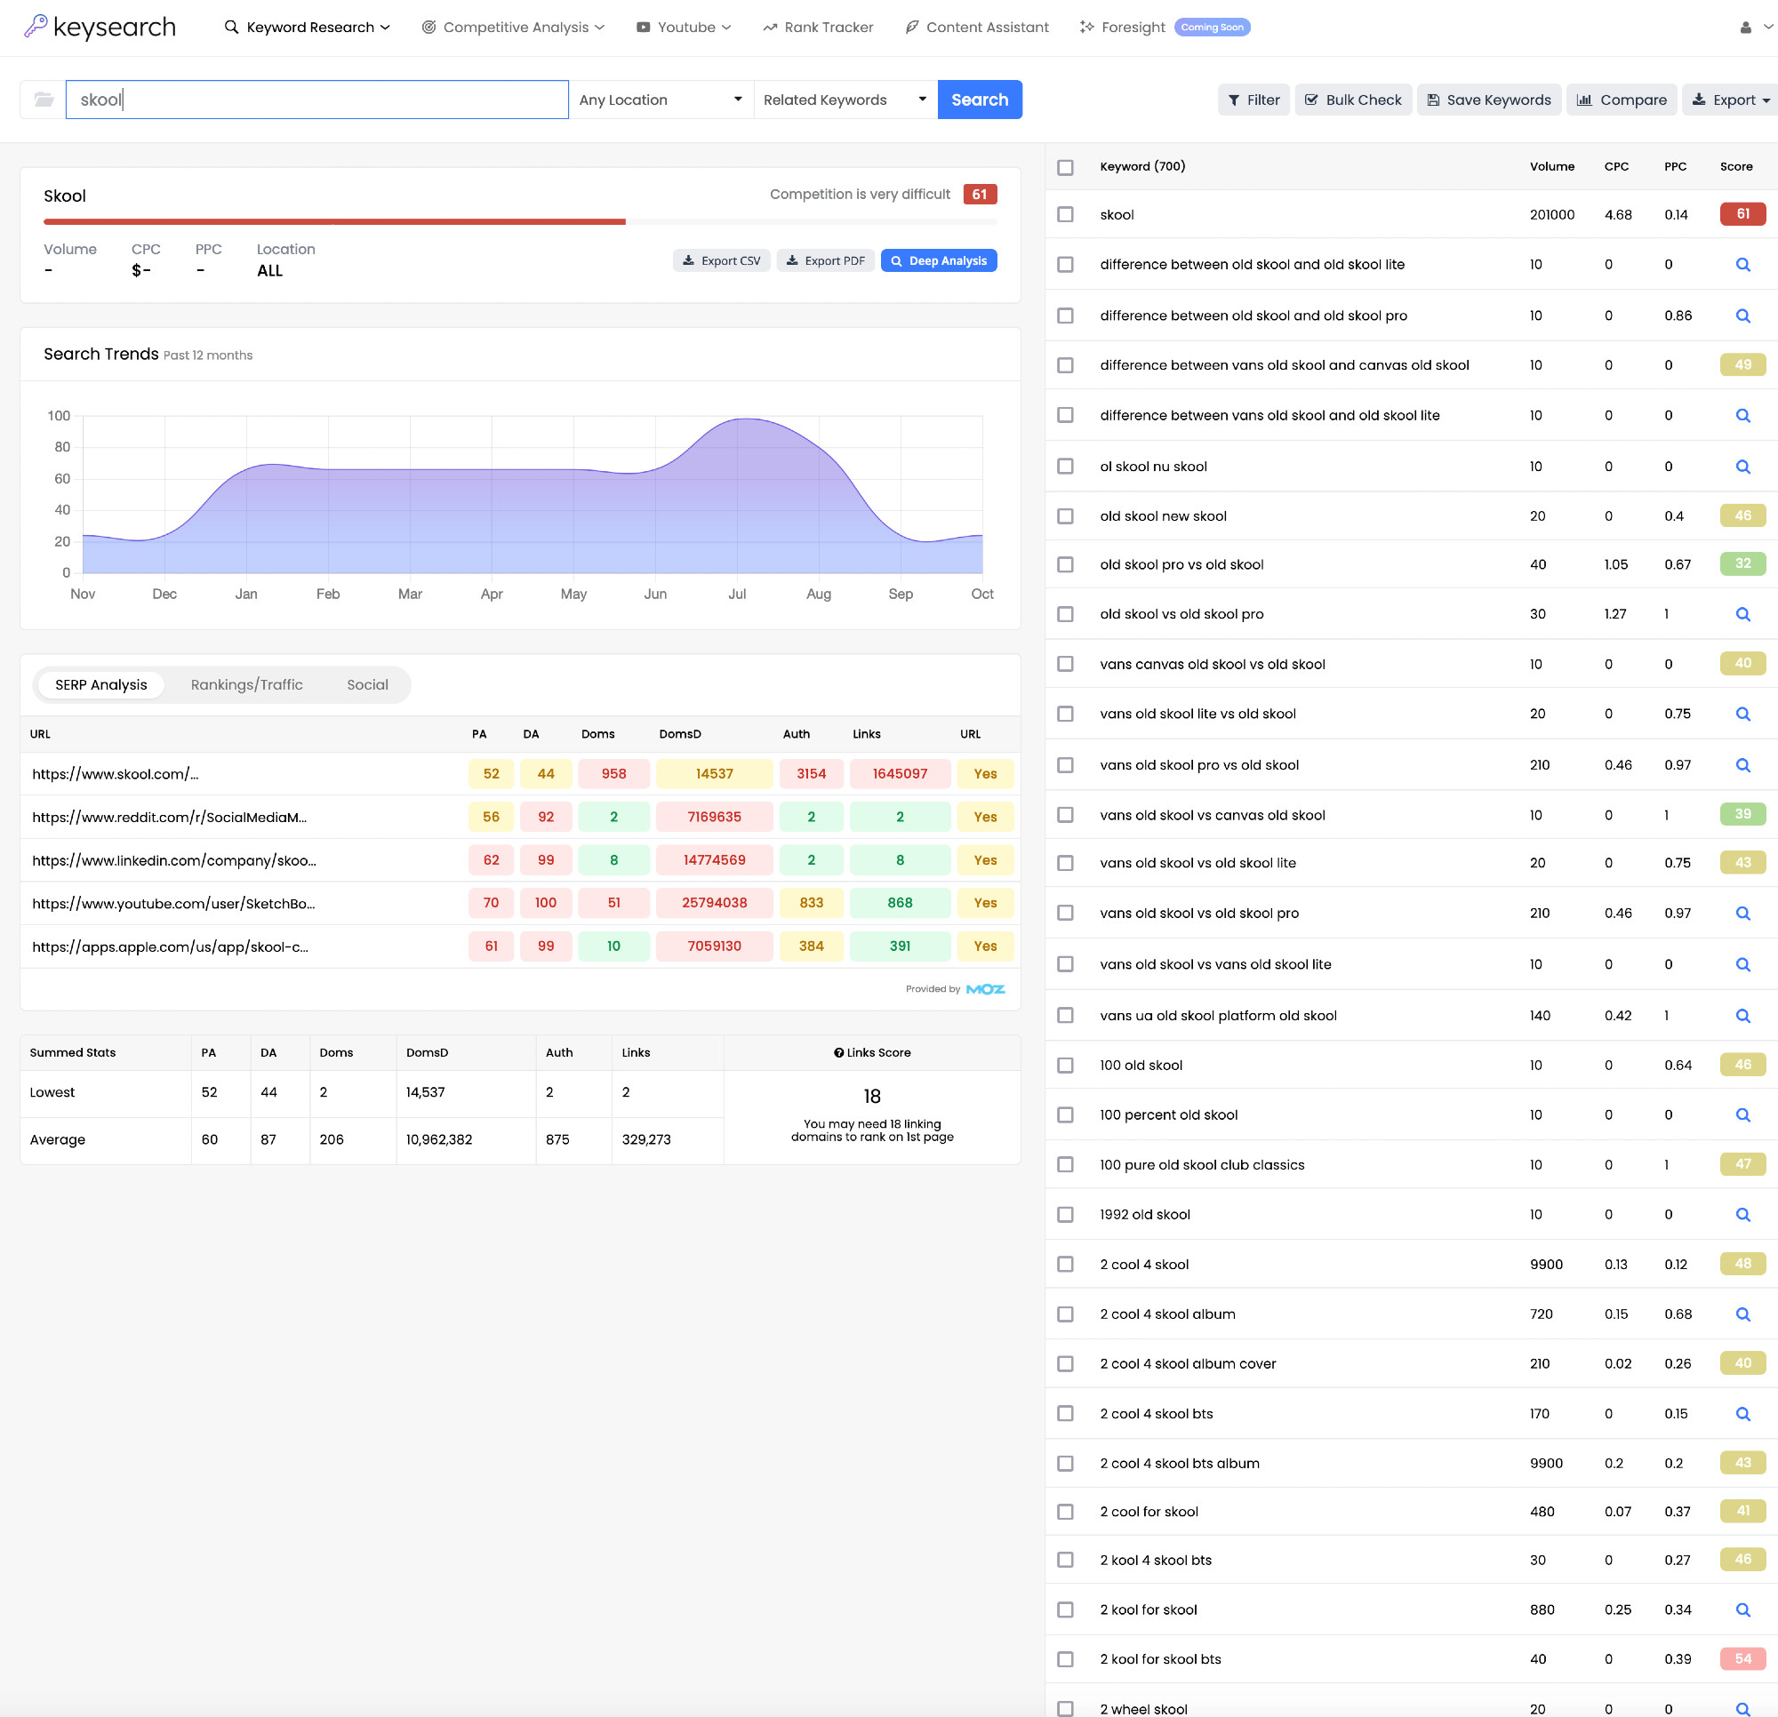
Task: Expand the Competitive Analysis menu
Action: click(514, 28)
